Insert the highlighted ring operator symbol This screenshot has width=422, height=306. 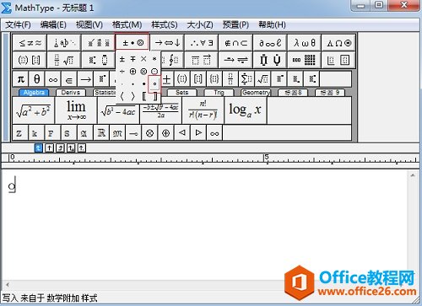pyautogui.click(x=154, y=83)
